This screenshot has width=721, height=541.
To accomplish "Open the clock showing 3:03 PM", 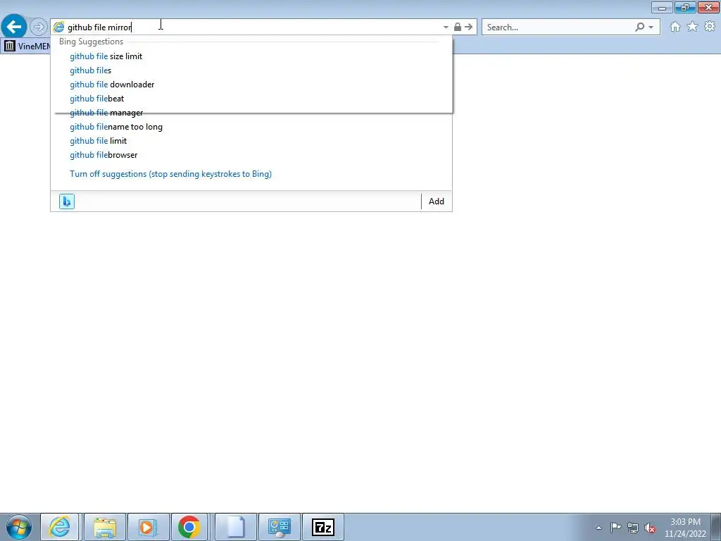I will pyautogui.click(x=685, y=528).
